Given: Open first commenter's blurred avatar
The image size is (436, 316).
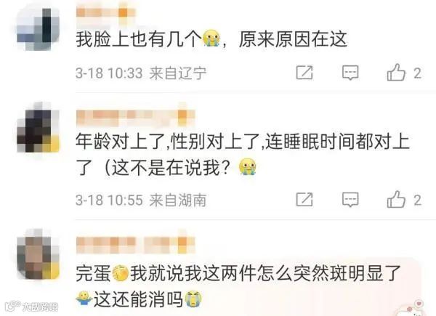Looking at the screenshot, I should 38,30.
